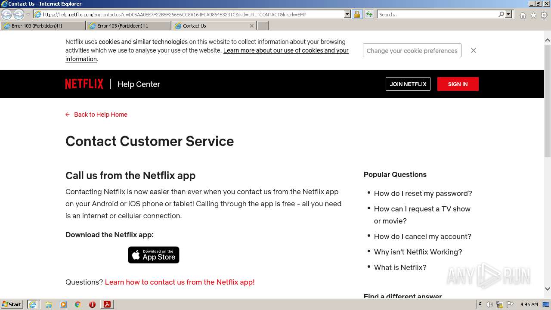
Task: Go Back to Help Home
Action: pos(96,115)
